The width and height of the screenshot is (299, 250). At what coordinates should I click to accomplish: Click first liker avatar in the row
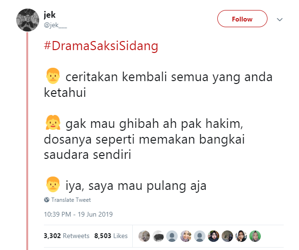144,236
